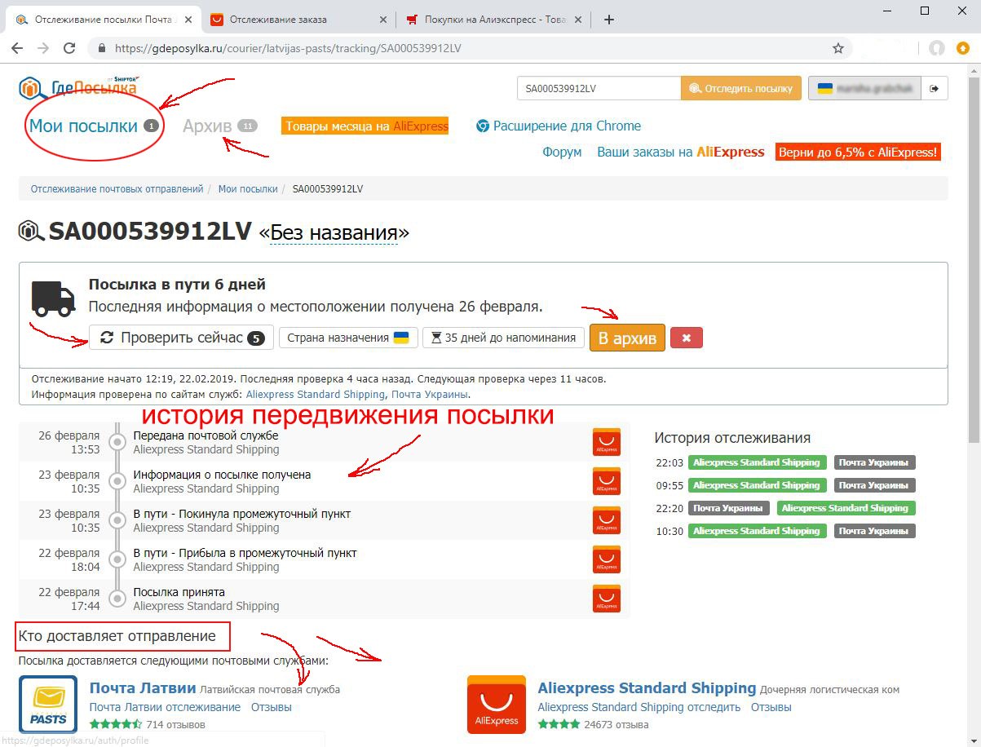The width and height of the screenshot is (981, 747).
Task: Click Почта Латвии star rating
Action: pos(116,724)
